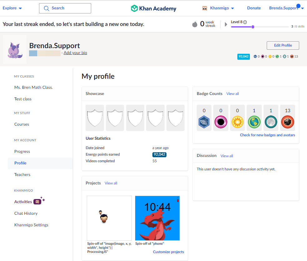Open the ProcessingJS image spin-off thumbnail
Image resolution: width=307 pixels, height=261 pixels.
[x=109, y=218]
